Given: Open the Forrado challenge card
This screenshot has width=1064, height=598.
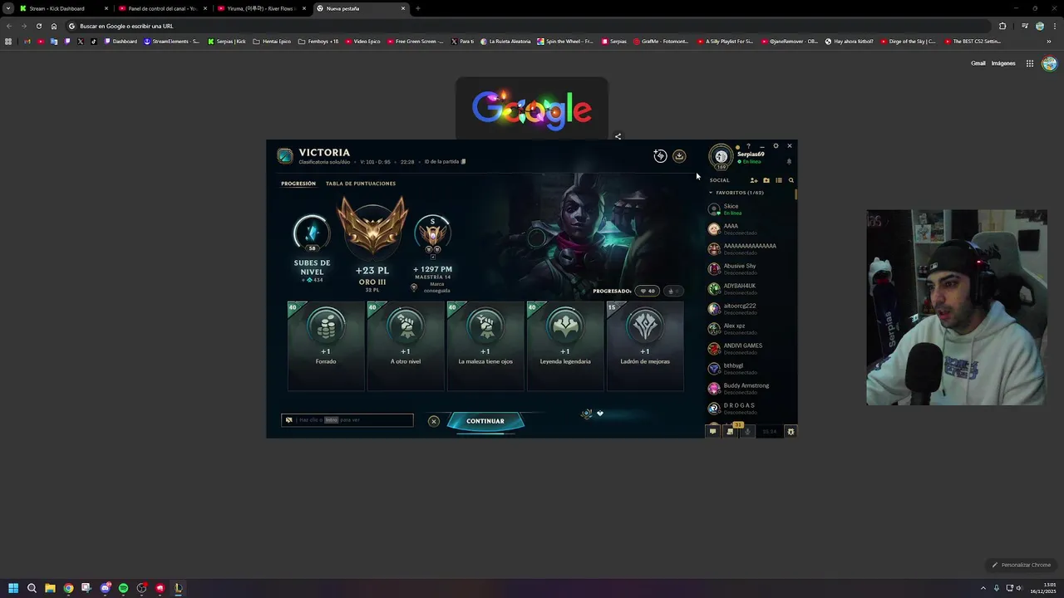Looking at the screenshot, I should click(x=326, y=346).
